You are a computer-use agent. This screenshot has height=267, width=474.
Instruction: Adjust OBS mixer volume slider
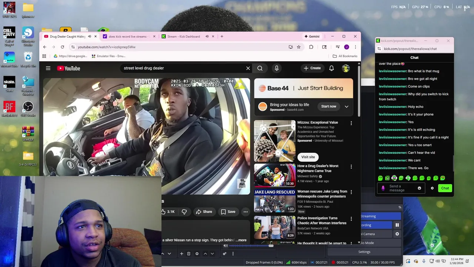tap(250, 245)
